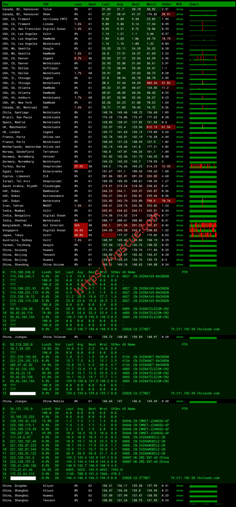
Task: Sort by the Loss column header
Action: (x=78, y=4)
